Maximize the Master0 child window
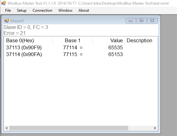 142,21
